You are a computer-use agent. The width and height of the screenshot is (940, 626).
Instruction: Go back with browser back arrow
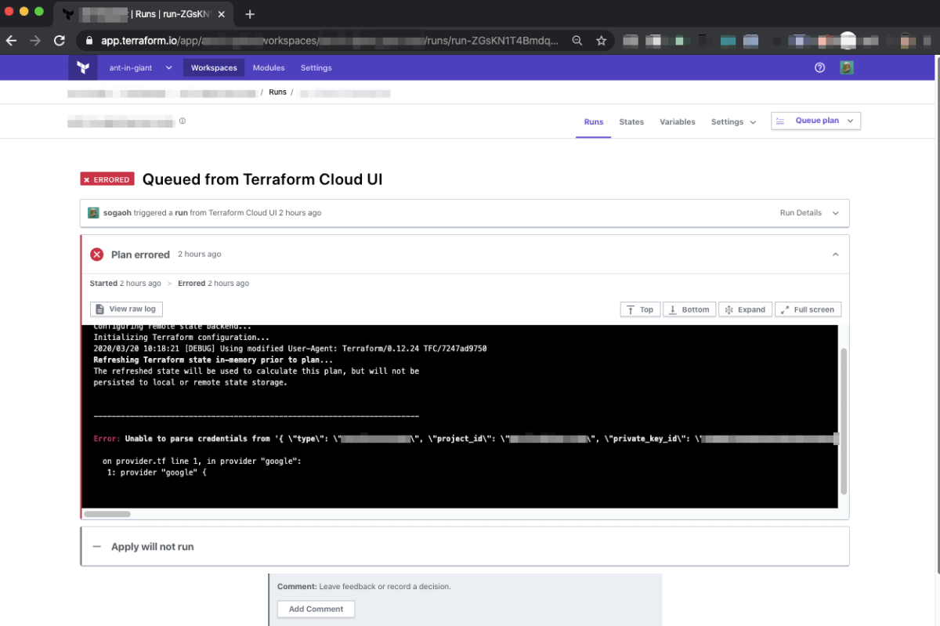point(12,41)
